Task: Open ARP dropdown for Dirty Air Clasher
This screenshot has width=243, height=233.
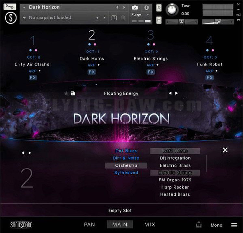Action: tap(40, 71)
